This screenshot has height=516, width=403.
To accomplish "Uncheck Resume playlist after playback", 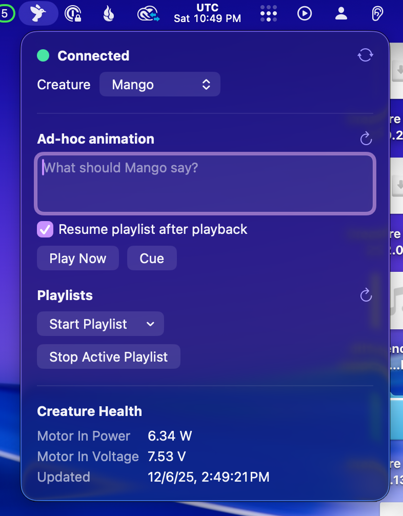I will click(45, 229).
